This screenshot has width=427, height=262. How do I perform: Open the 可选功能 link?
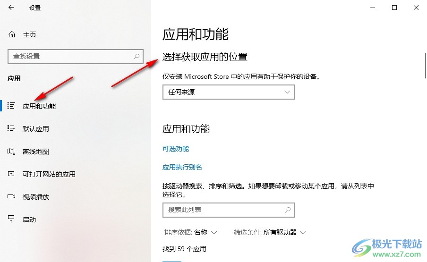pos(176,149)
